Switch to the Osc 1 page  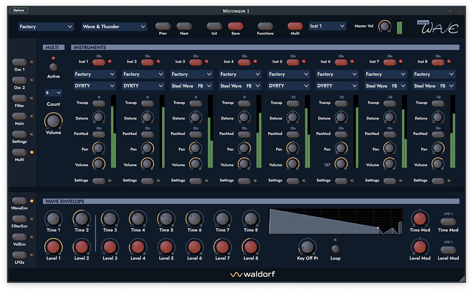click(x=19, y=62)
